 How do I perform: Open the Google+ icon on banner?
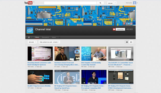[x=124, y=24]
